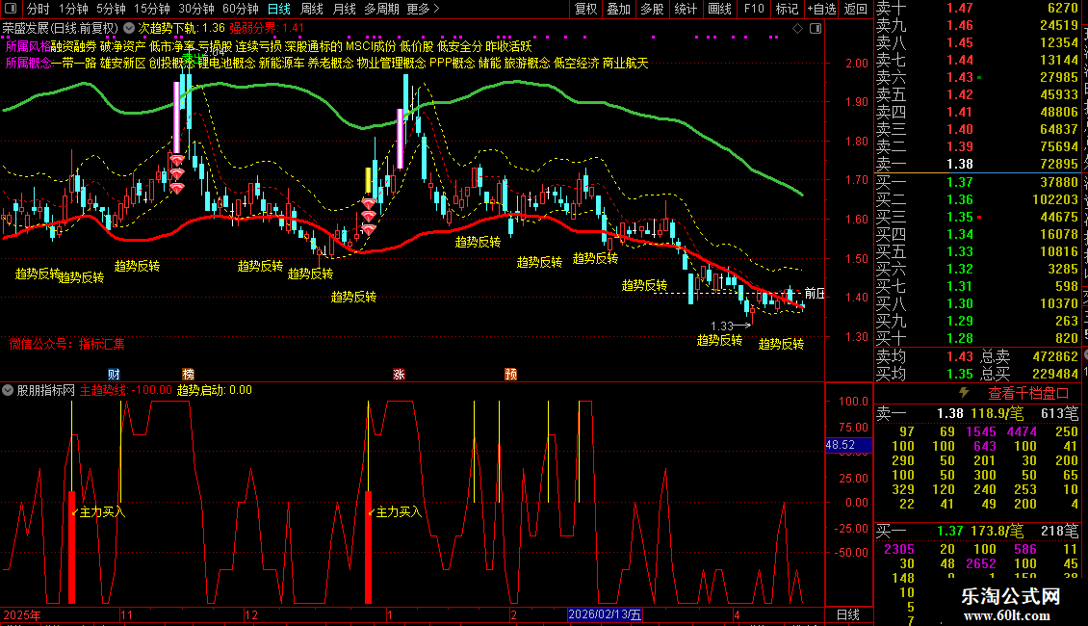
Task: Open the 统计 statistics tool
Action: 686,9
